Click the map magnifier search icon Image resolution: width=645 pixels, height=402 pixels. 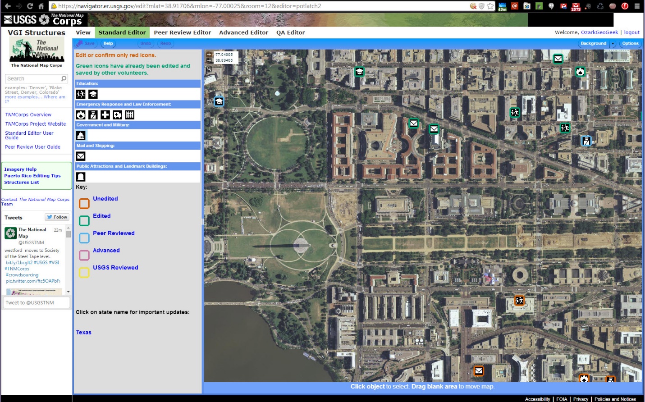click(x=209, y=69)
